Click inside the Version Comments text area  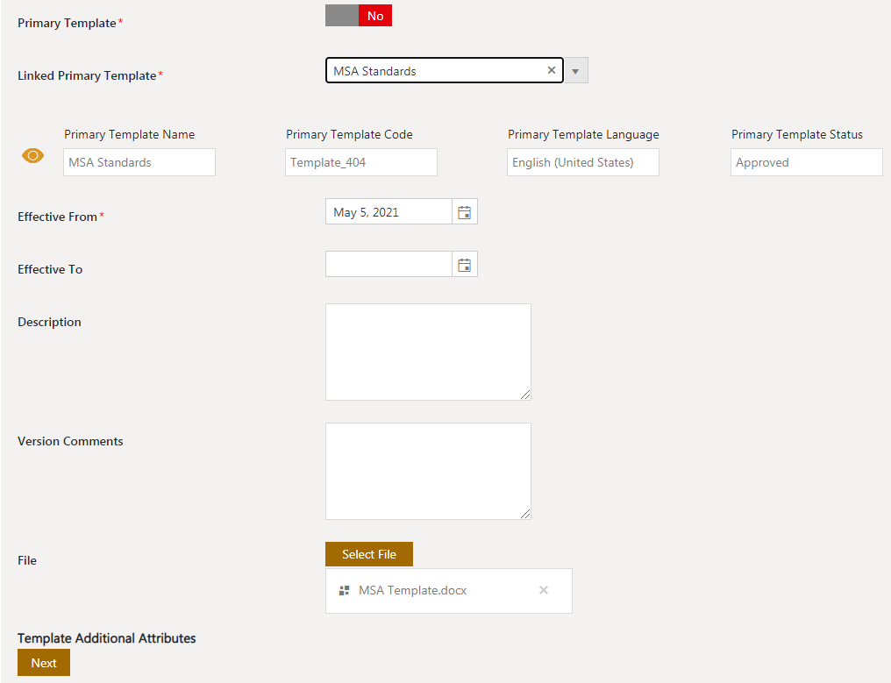coord(428,471)
